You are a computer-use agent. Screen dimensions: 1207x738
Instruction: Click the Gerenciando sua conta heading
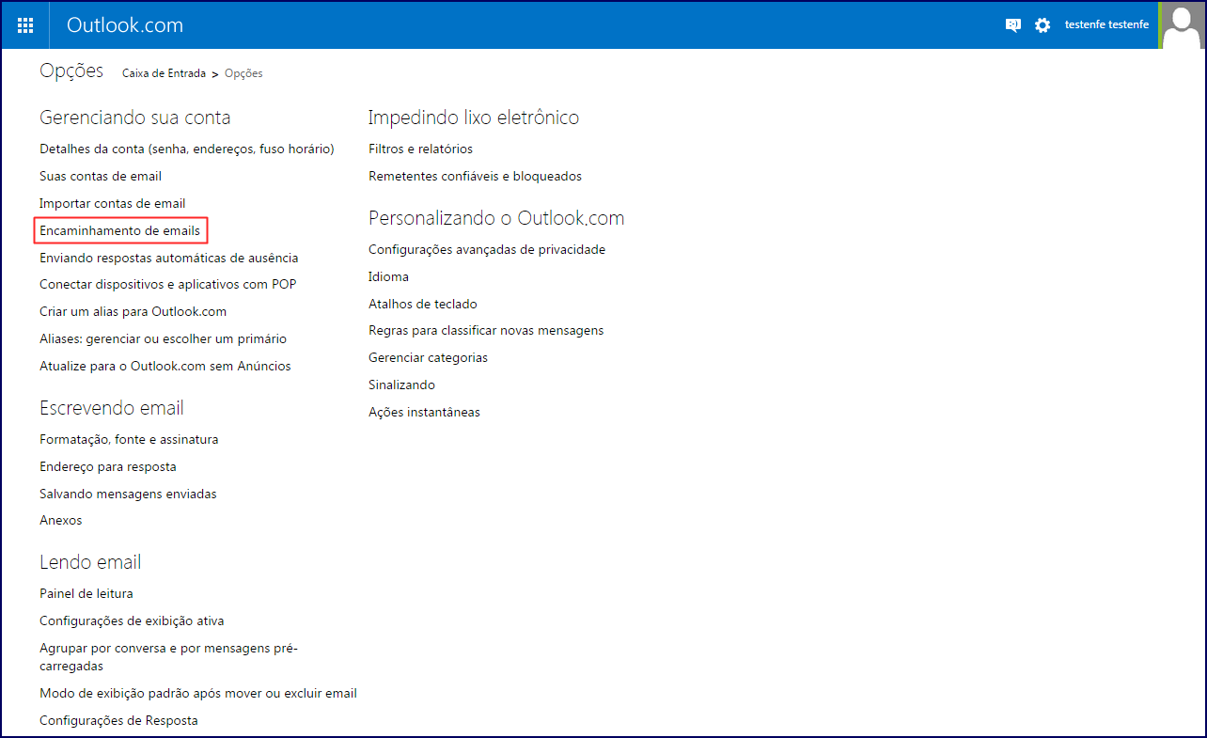pyautogui.click(x=135, y=118)
